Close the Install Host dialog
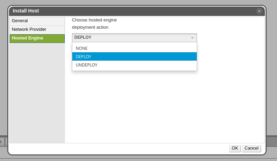 tap(259, 11)
